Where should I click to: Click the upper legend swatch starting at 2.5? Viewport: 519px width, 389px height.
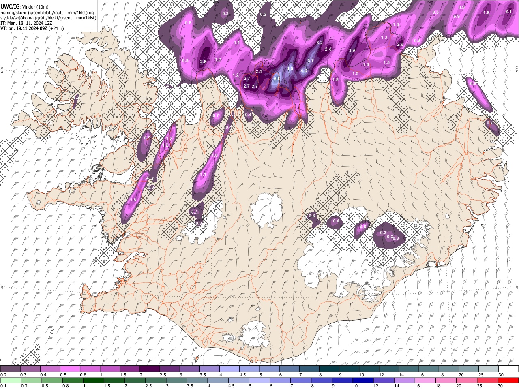click(169, 369)
